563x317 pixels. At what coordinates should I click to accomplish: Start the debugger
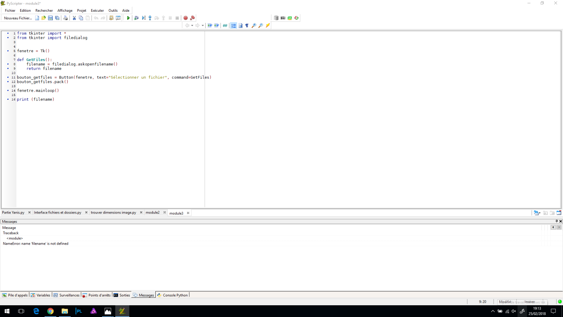pos(137,18)
